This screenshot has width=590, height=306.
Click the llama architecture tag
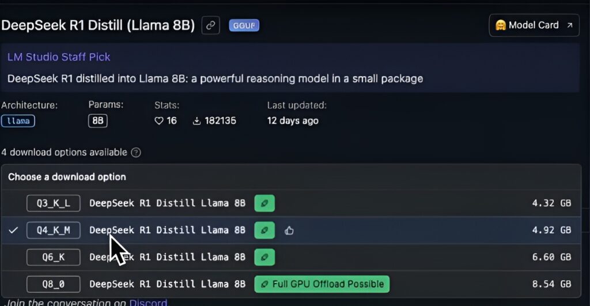pos(18,121)
